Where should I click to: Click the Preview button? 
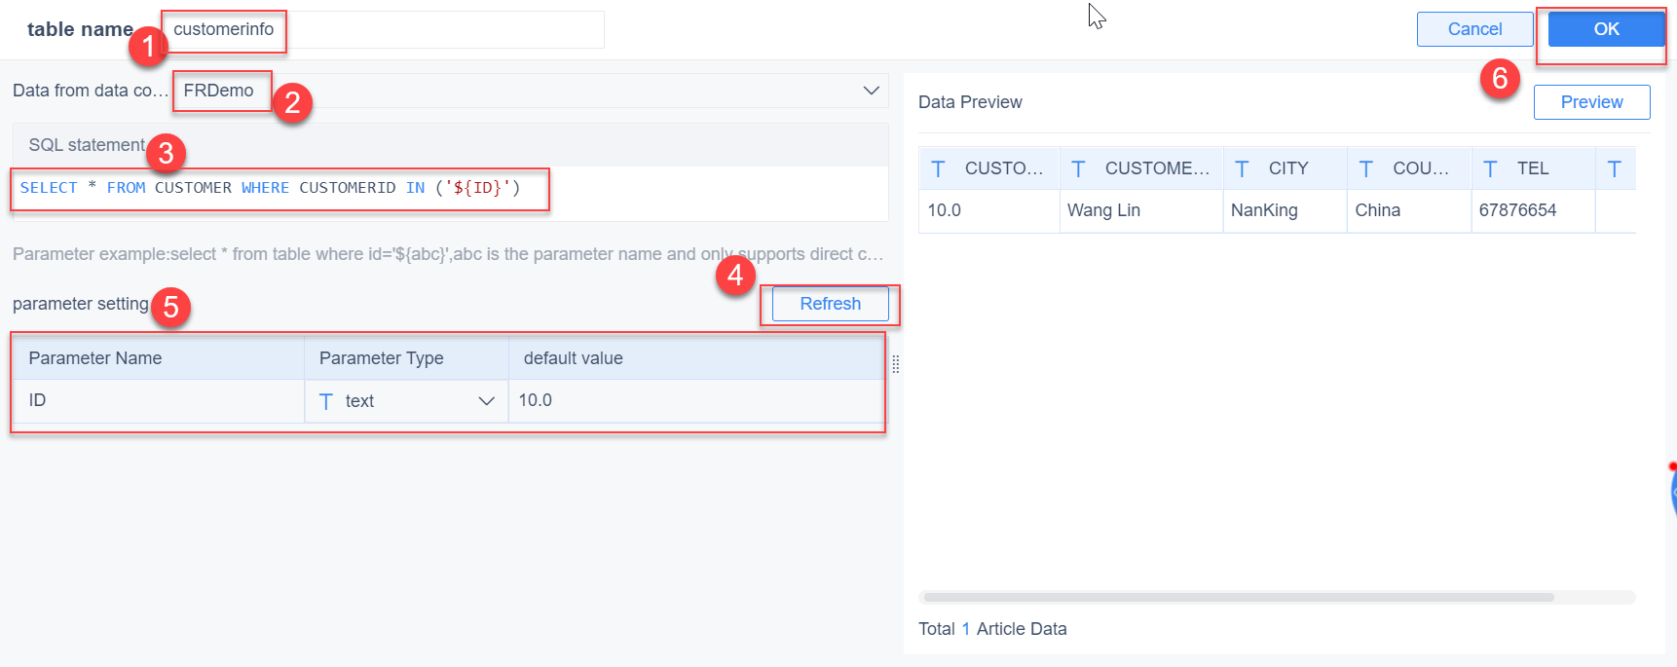click(x=1591, y=102)
